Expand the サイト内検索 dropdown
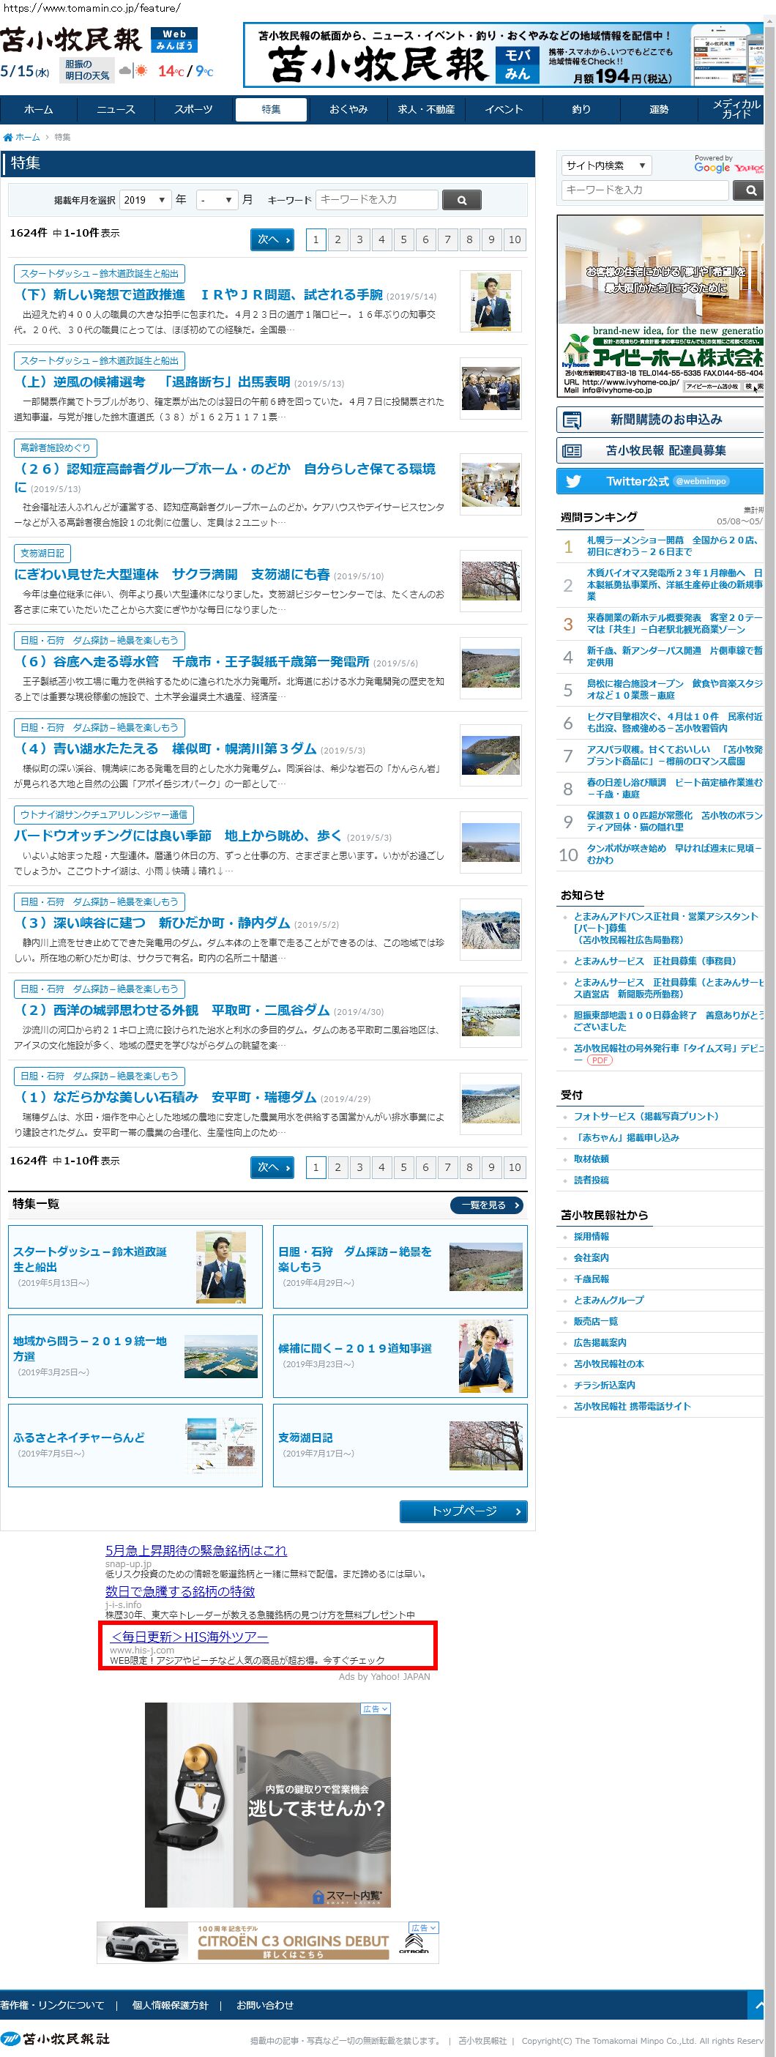Image resolution: width=776 pixels, height=2057 pixels. click(x=606, y=165)
